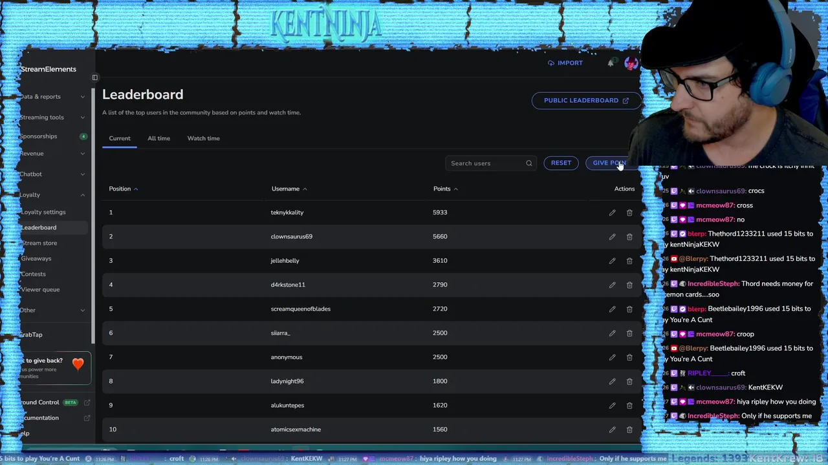
Task: Open the user profile avatar
Action: pyautogui.click(x=631, y=63)
